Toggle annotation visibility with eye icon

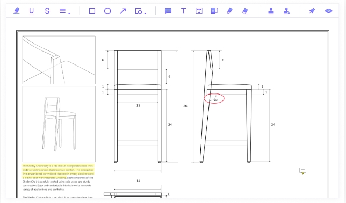click(x=329, y=11)
